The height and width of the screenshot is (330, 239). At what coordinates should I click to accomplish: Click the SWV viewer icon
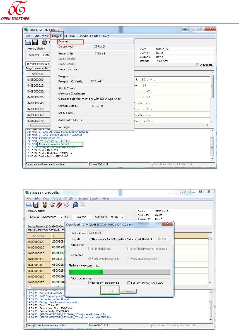tap(83, 205)
